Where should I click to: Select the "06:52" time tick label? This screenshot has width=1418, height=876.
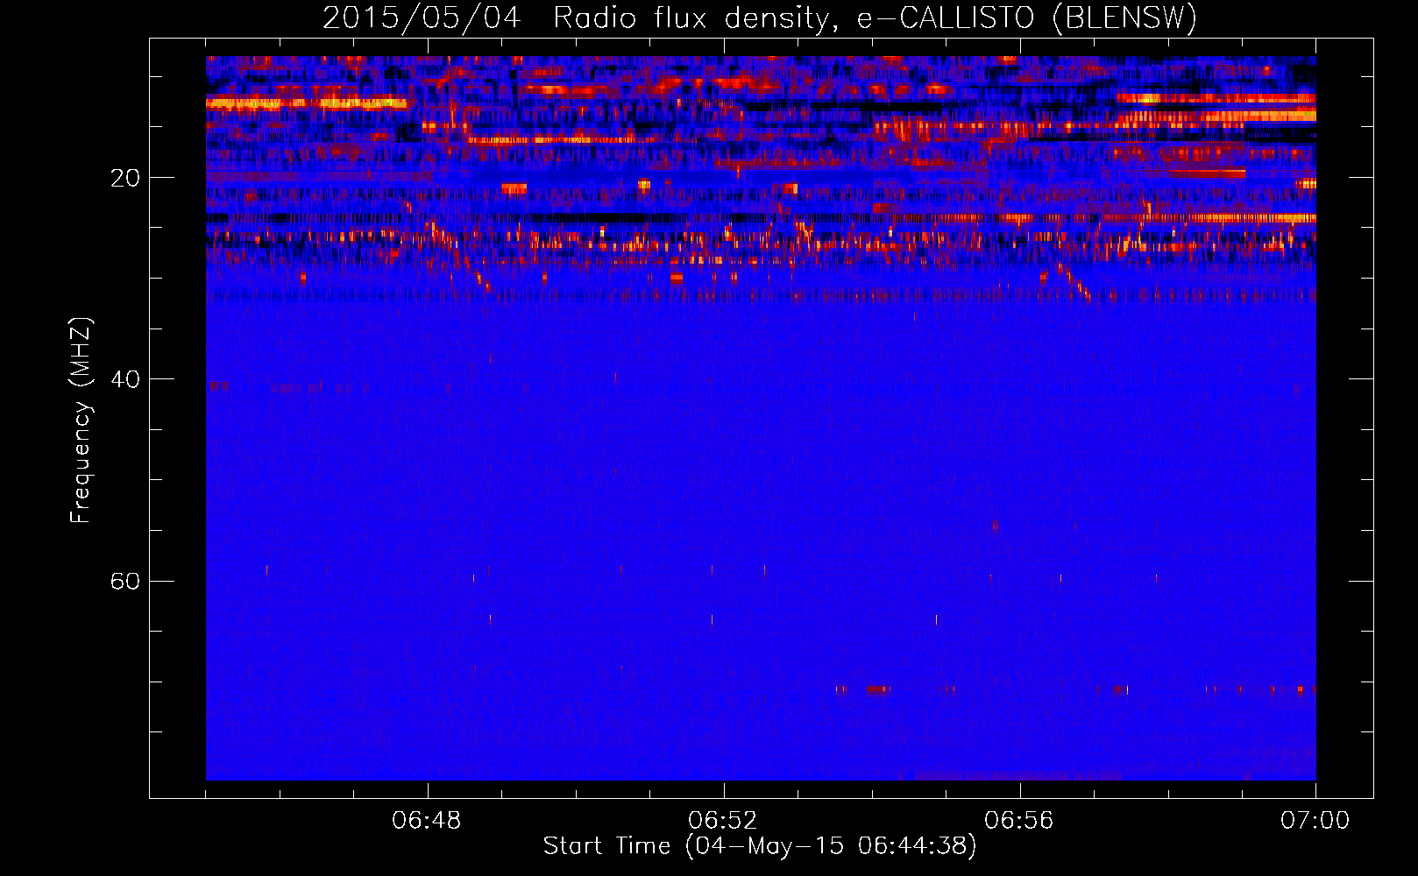pyautogui.click(x=723, y=821)
